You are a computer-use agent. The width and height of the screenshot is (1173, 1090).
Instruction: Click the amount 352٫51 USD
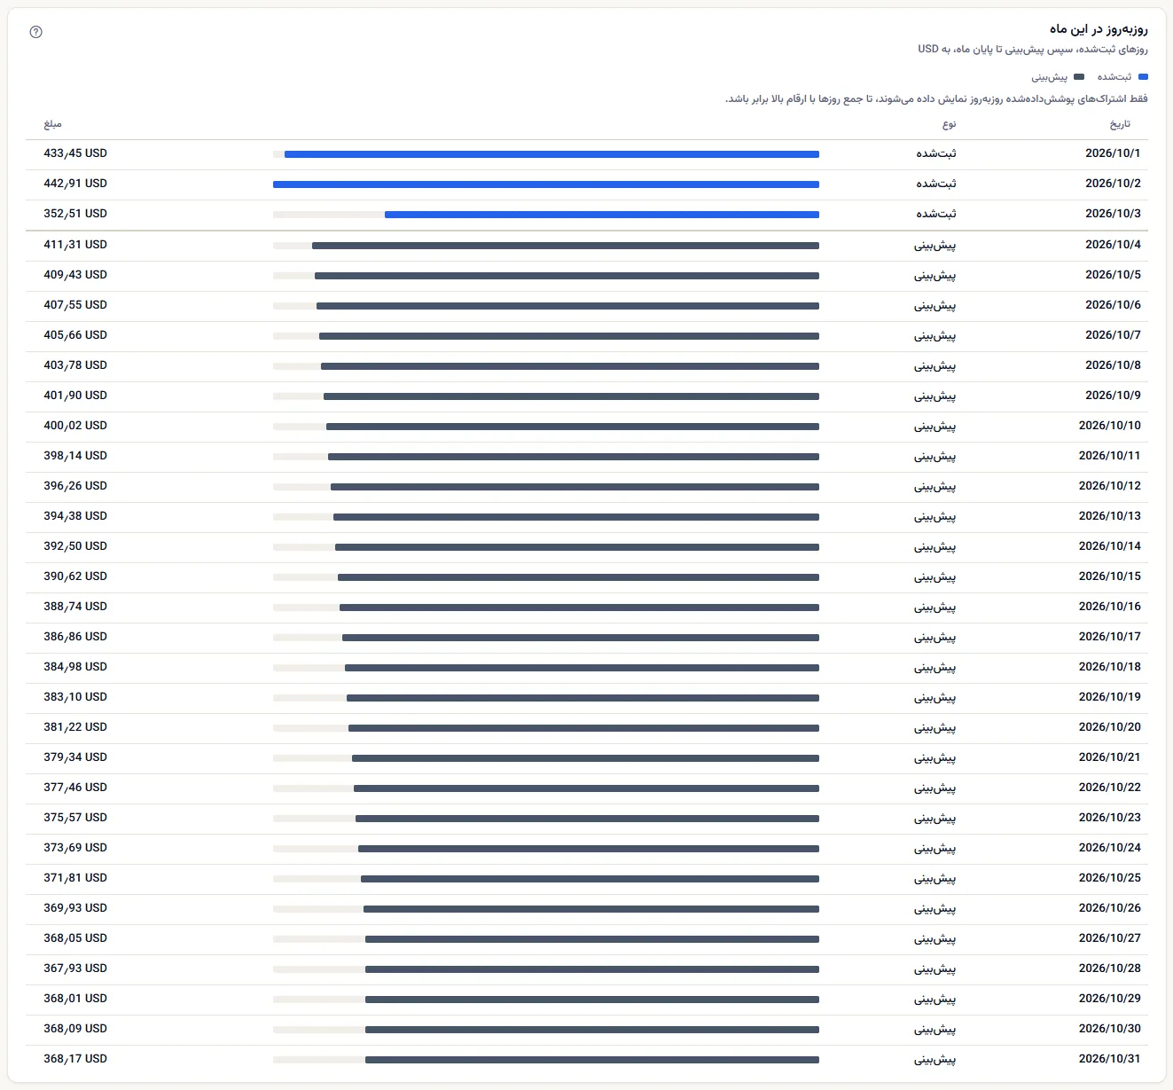75,214
